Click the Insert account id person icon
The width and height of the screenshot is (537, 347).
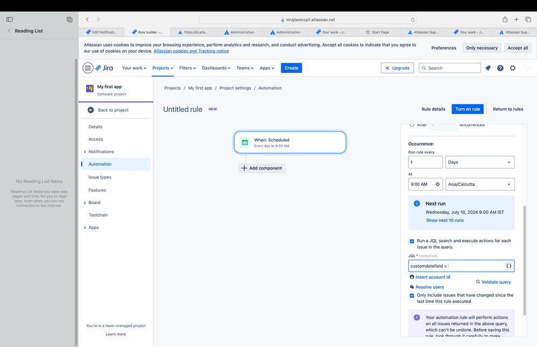coord(412,277)
